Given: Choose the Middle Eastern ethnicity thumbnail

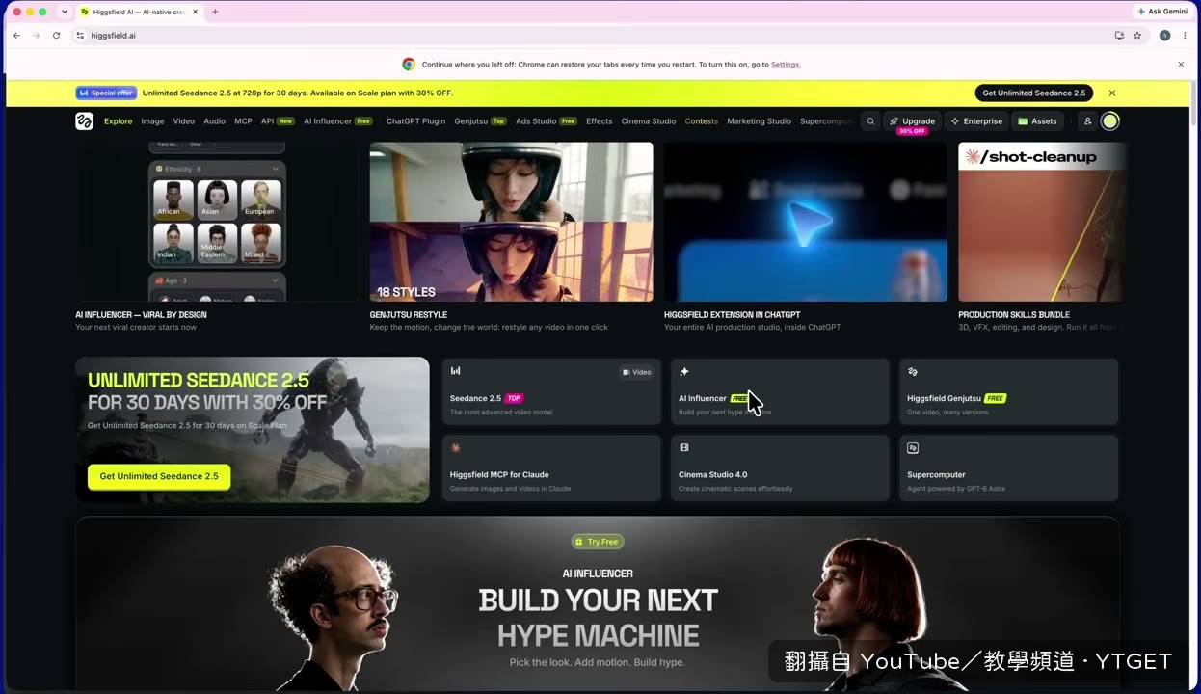Looking at the screenshot, I should coord(217,243).
